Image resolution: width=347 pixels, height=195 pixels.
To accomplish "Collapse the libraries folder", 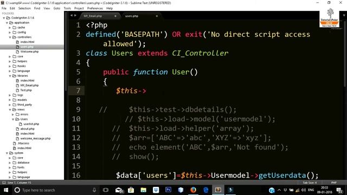I will click(10, 76).
